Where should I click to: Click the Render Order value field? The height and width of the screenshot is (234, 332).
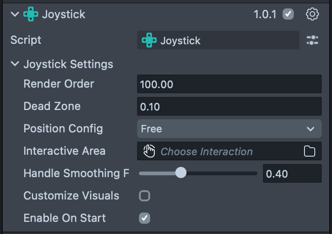pos(229,84)
